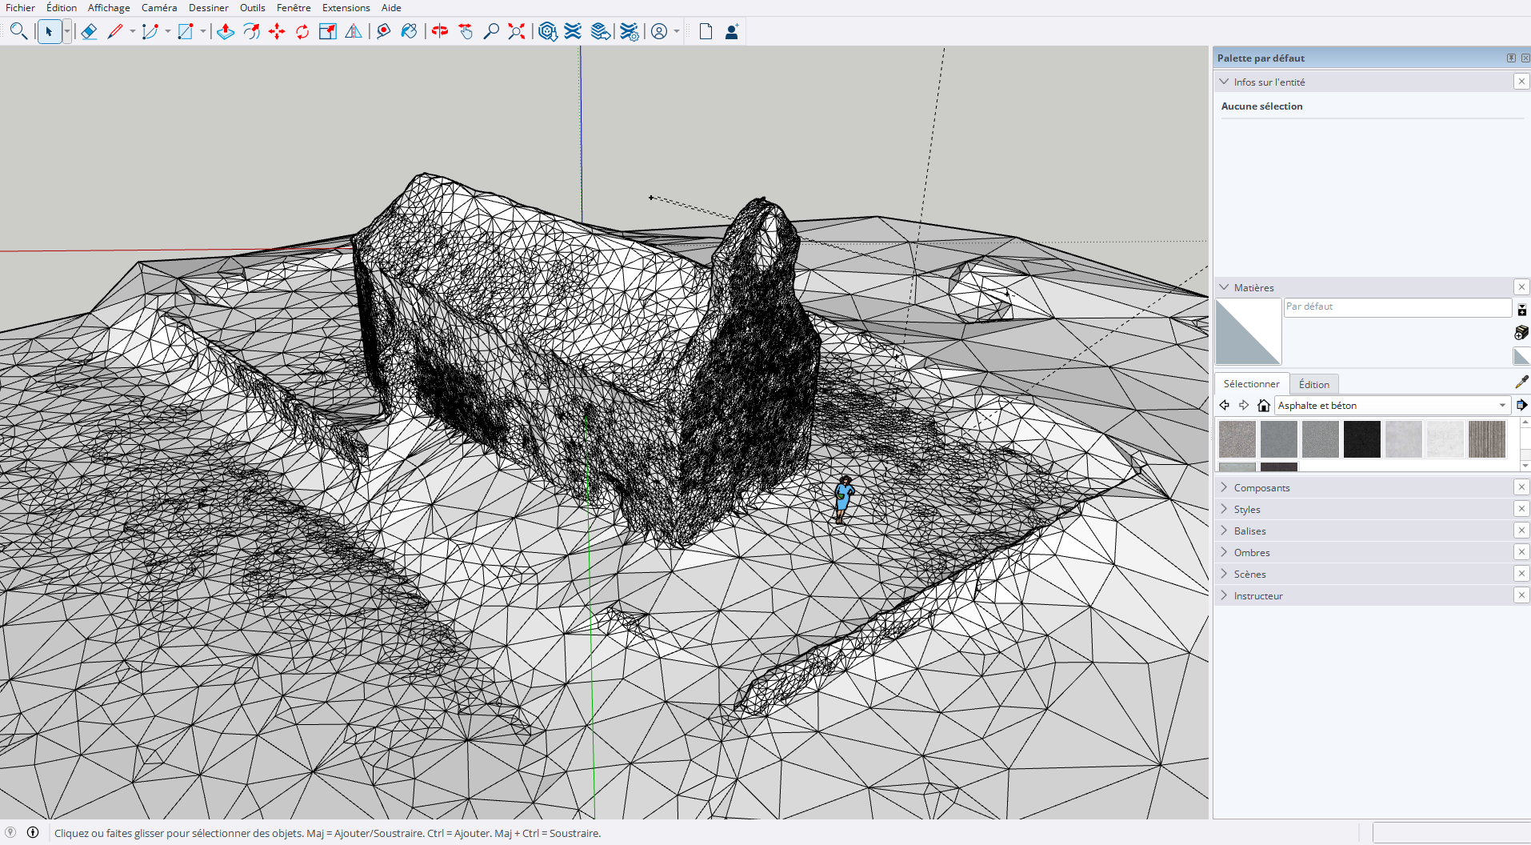Click the Zoom Extents tool
Viewport: 1531px width, 845px height.
(517, 31)
